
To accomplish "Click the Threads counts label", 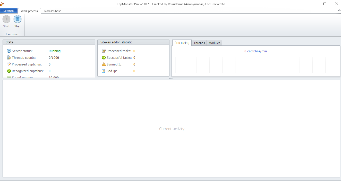I will click(x=24, y=58).
